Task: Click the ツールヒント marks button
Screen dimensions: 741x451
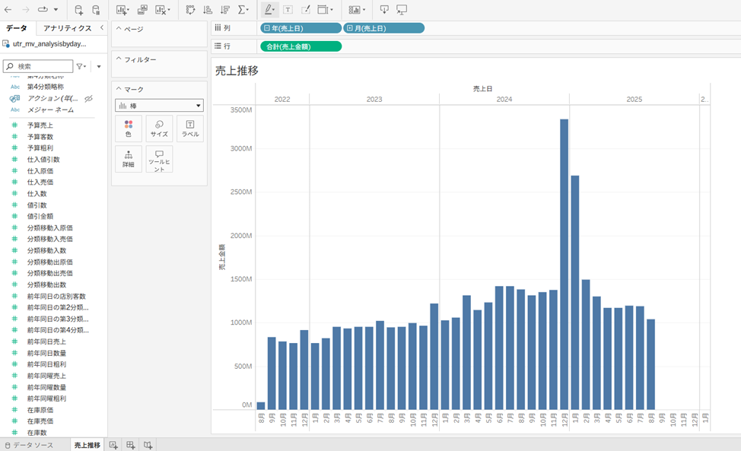Action: point(159,159)
